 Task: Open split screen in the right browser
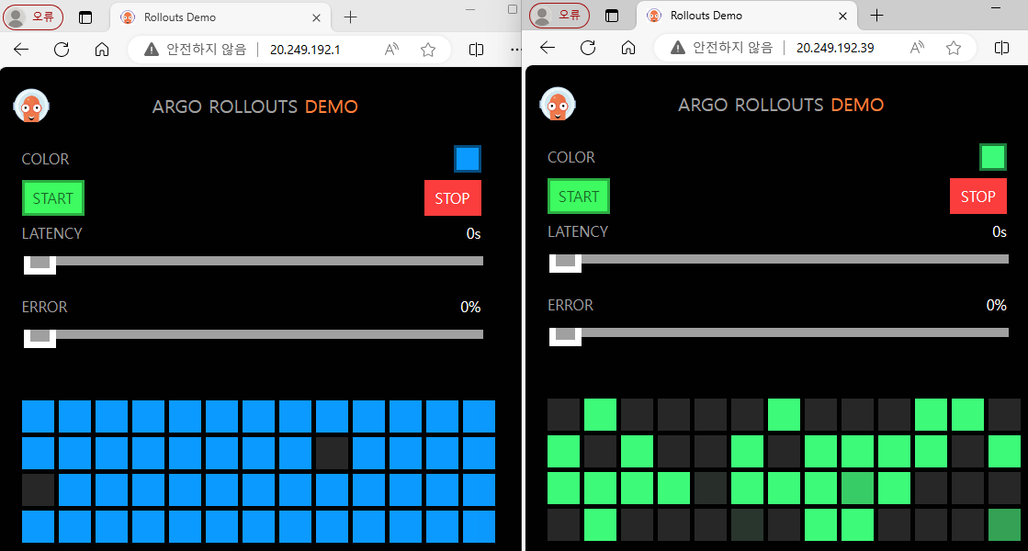coord(1001,47)
